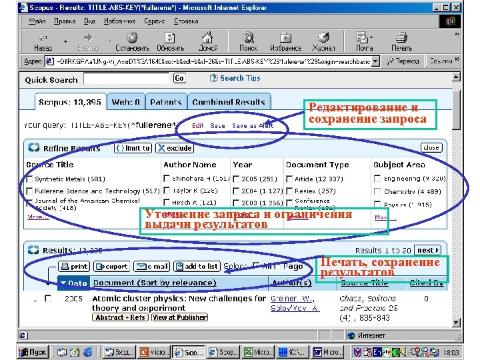Image resolution: width=480 pixels, height=360 pixels.
Task: Click the Internet Explorer quick launch icon
Action: point(88,352)
